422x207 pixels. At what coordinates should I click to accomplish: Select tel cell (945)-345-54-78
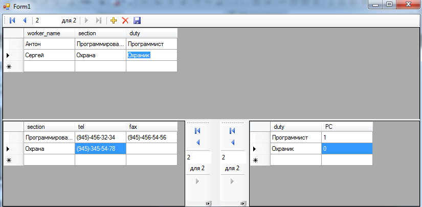point(100,149)
